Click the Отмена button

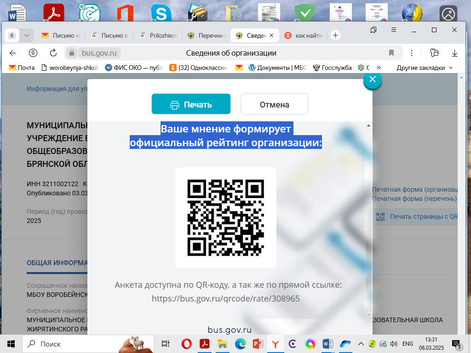[274, 104]
